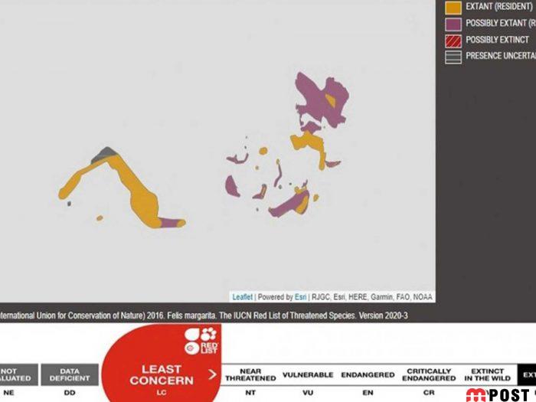Click the MPOST logo in the corner

[x=500, y=394]
